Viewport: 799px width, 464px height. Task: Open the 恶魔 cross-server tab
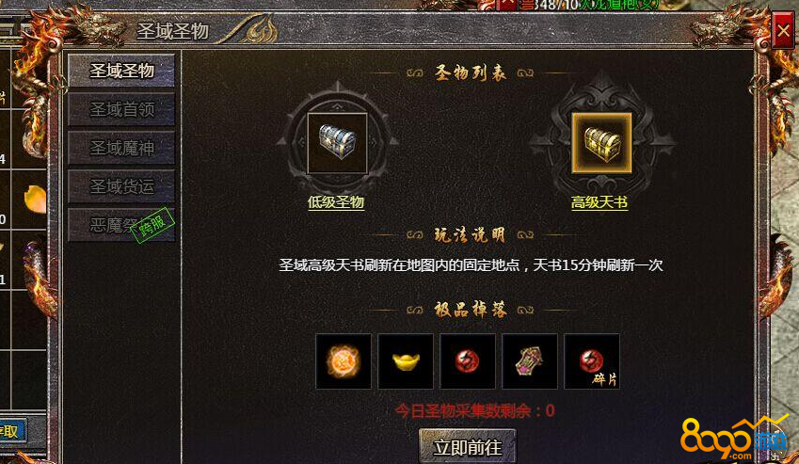(x=121, y=225)
